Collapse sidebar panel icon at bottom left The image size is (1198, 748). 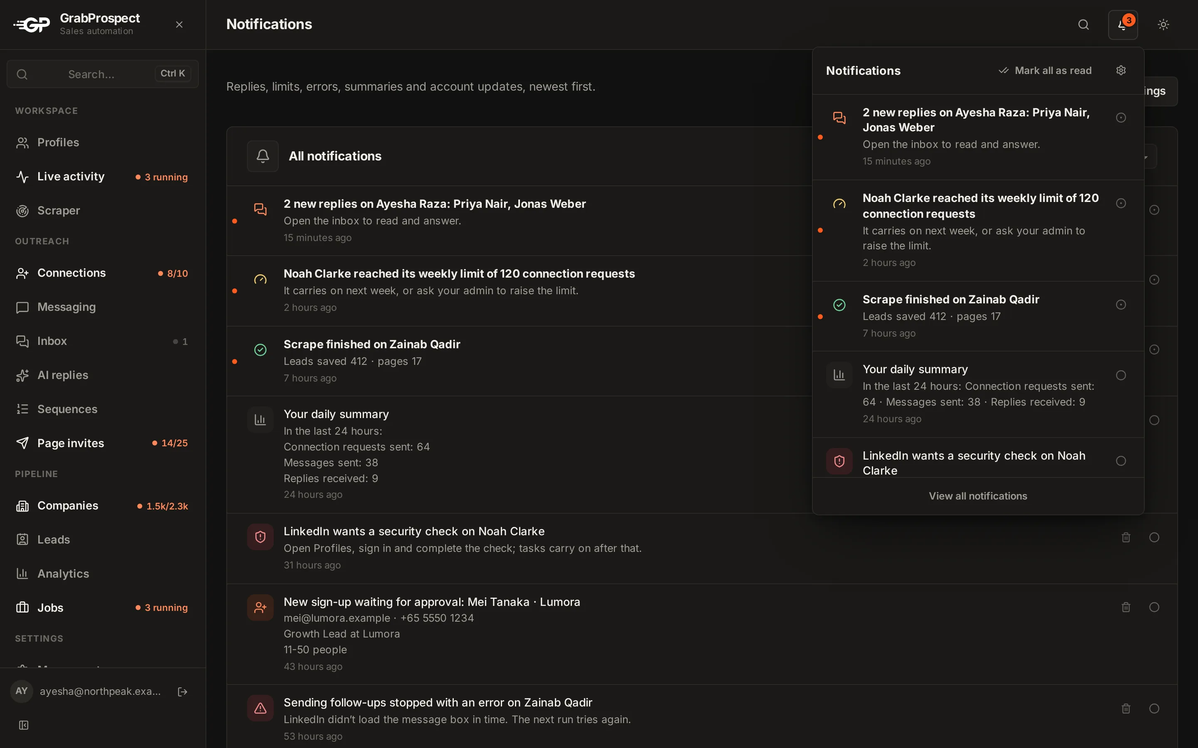[x=23, y=725]
